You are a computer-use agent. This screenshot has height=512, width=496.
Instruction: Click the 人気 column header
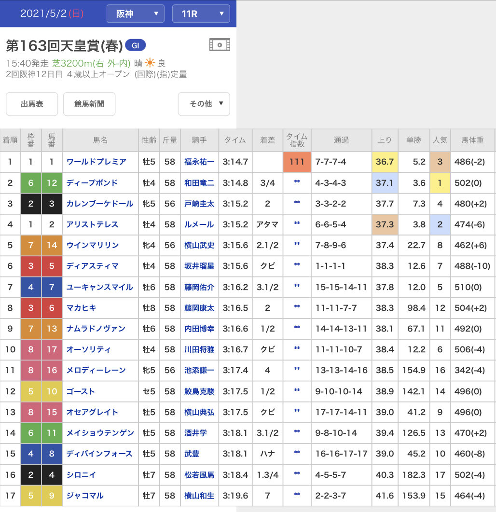pyautogui.click(x=440, y=140)
